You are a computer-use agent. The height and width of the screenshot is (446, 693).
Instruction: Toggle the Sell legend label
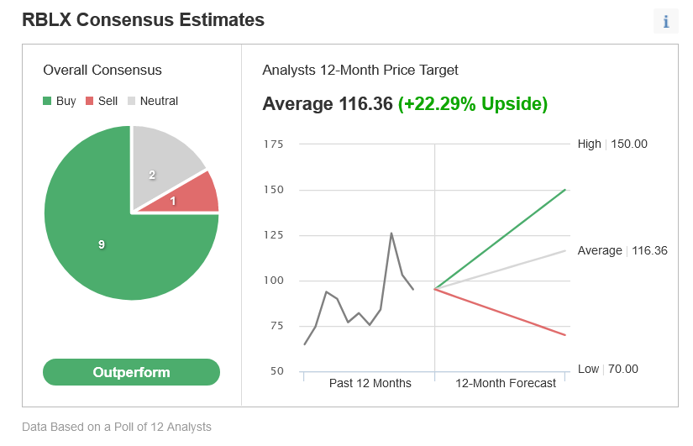click(x=108, y=101)
